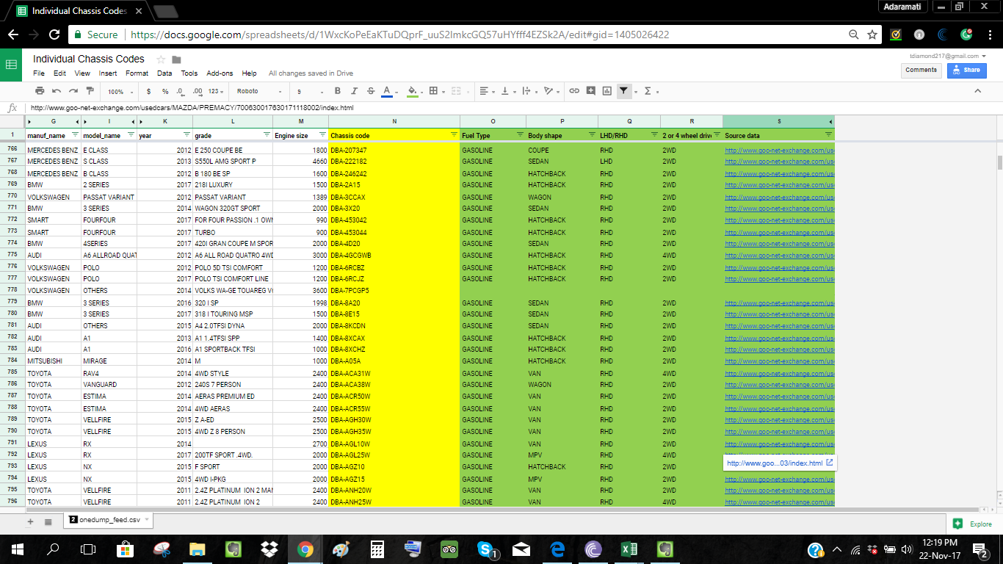Open the Insert menu

pyautogui.click(x=108, y=73)
